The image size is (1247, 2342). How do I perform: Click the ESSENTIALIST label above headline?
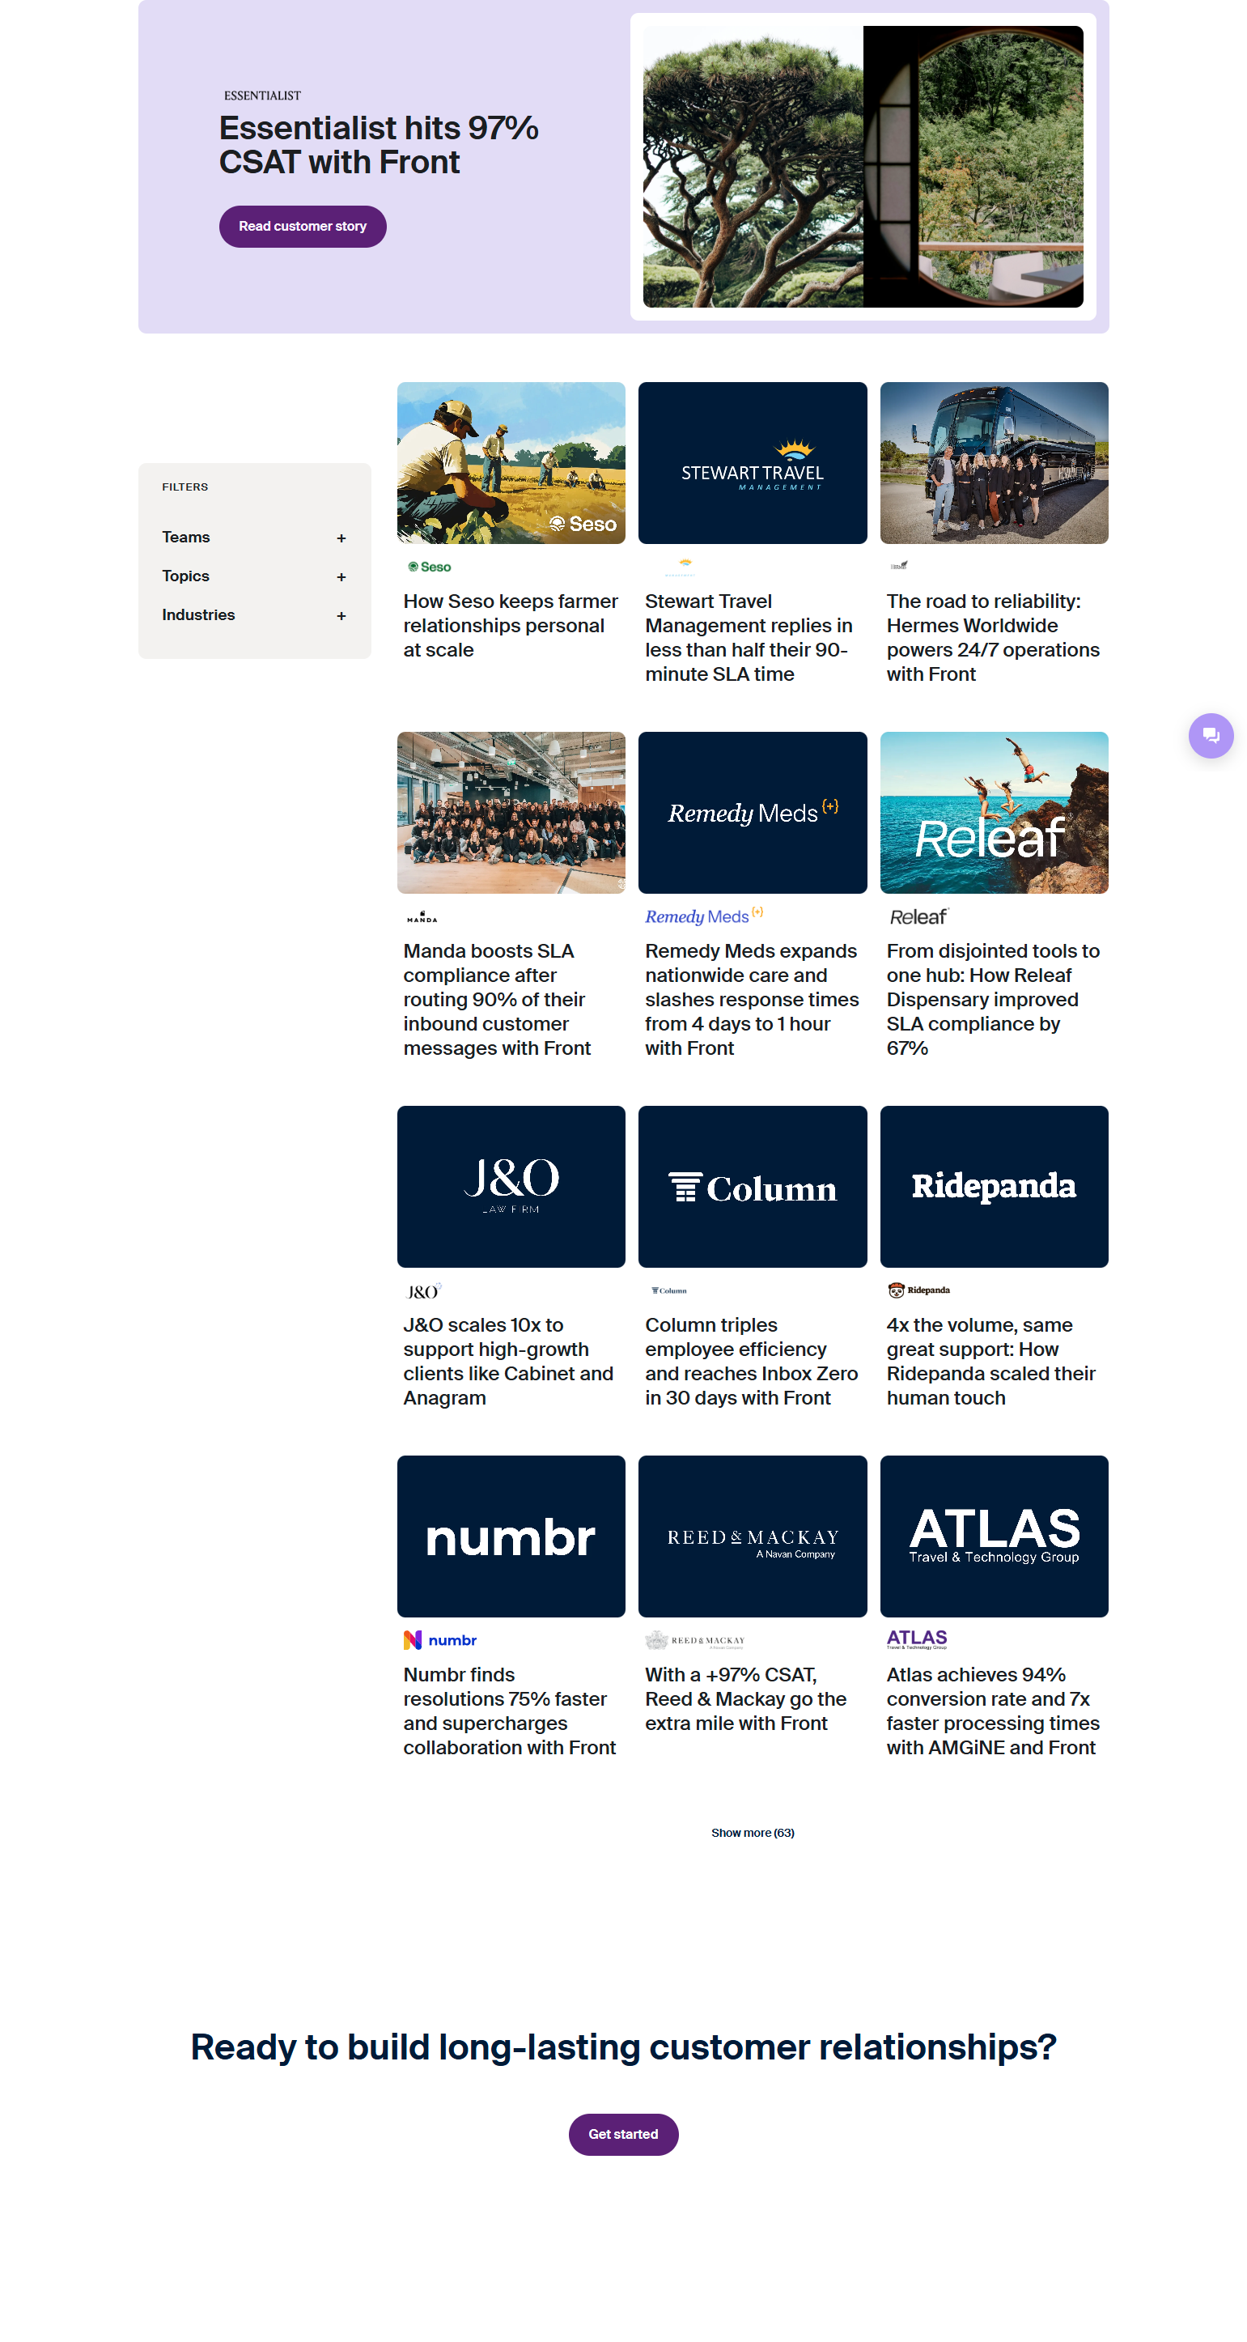coord(261,96)
